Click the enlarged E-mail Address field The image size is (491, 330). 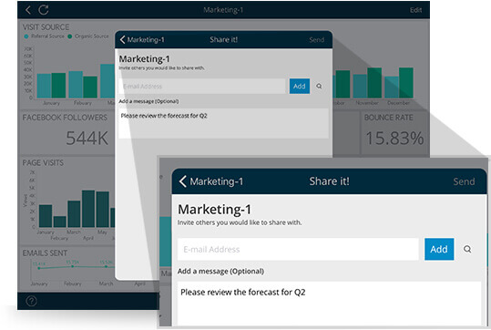(x=298, y=249)
